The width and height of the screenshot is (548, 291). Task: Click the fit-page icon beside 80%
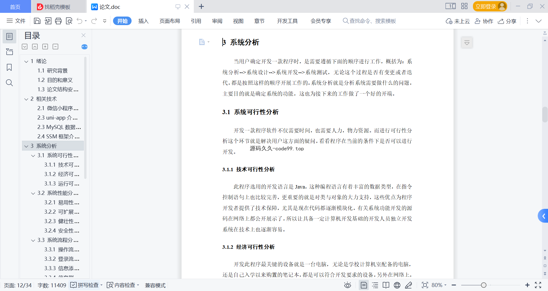[425, 285]
